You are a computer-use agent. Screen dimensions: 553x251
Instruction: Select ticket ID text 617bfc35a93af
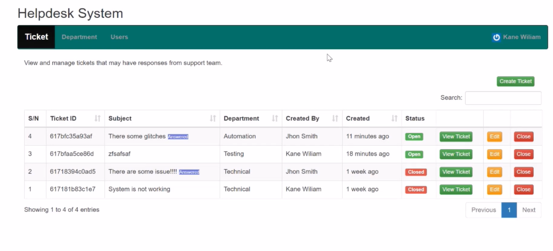[x=71, y=136]
